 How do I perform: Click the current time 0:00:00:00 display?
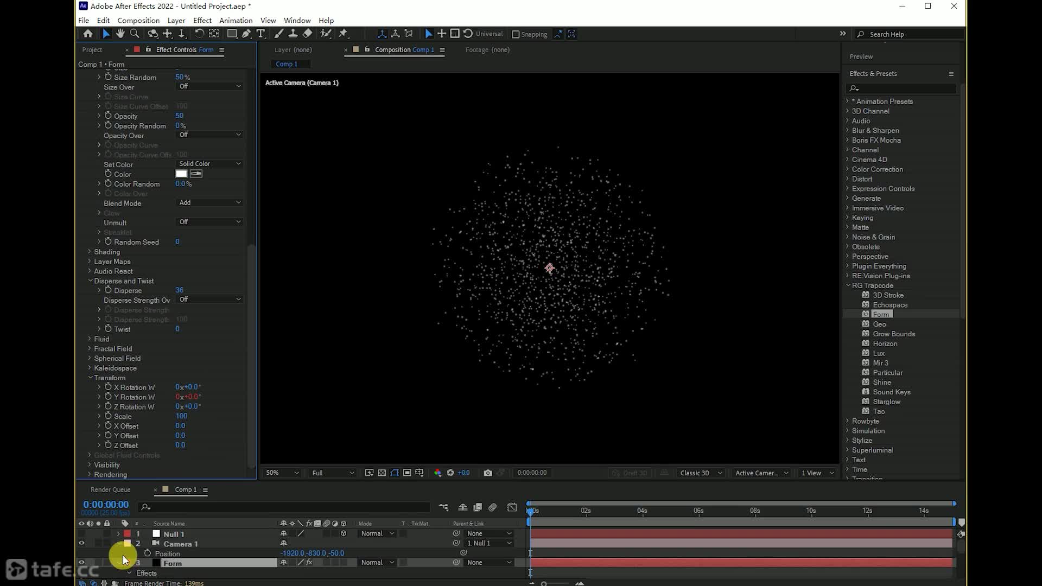point(106,504)
